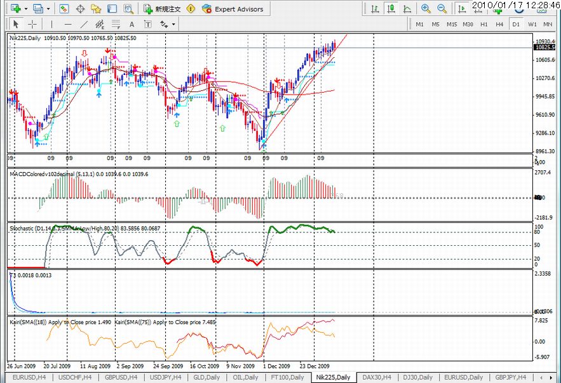Open the Strategy Tester magnifier icon
The image size is (561, 383).
coord(128,9)
